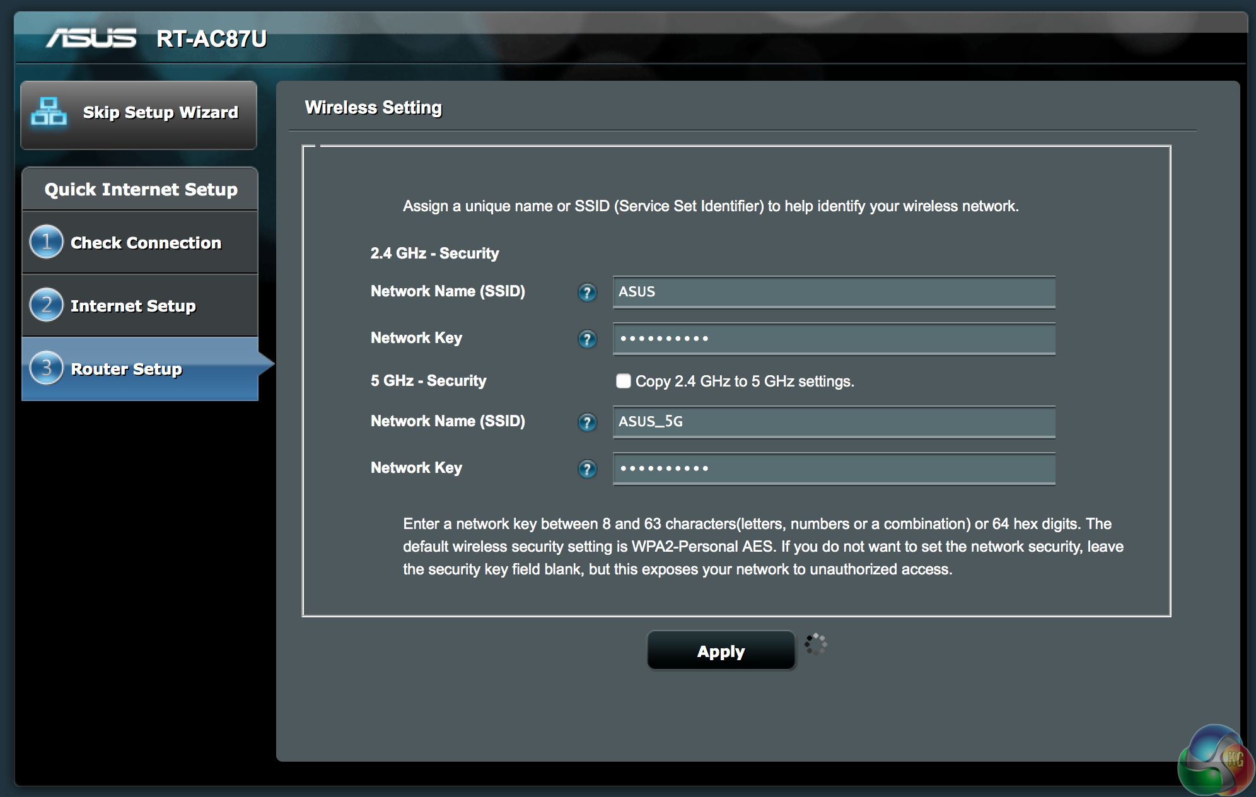
Task: Click the network icon beside Skip Setup Wizard
Action: [x=49, y=112]
